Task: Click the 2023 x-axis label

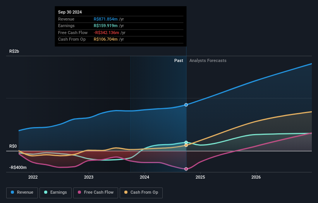Action: [x=89, y=177]
